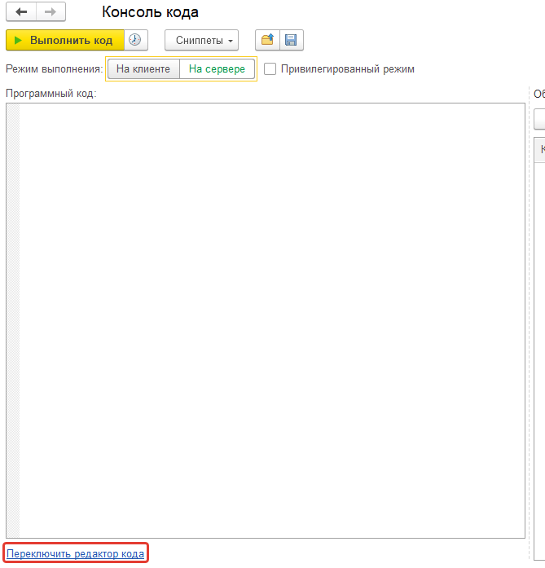
Task: Open file with the folder icon
Action: click(x=267, y=40)
